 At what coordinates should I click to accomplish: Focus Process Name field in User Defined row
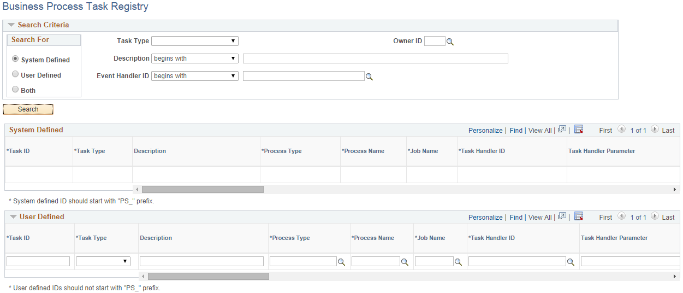coord(376,261)
